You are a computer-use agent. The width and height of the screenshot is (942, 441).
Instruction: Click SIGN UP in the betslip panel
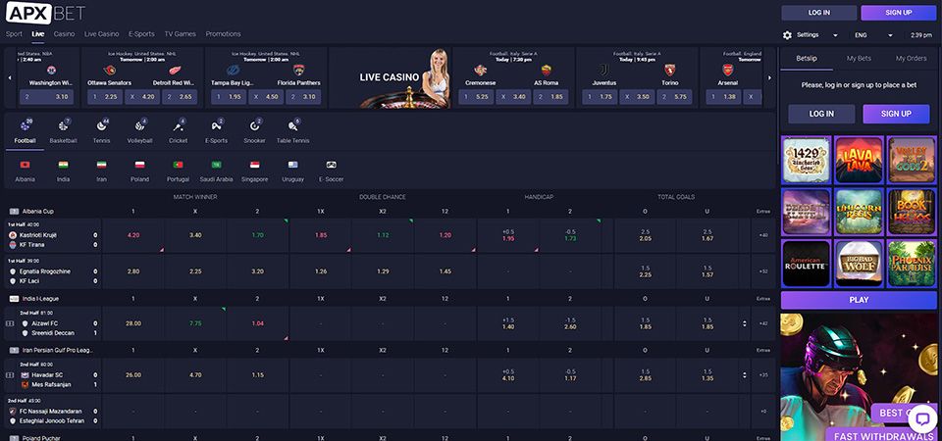coord(896,114)
